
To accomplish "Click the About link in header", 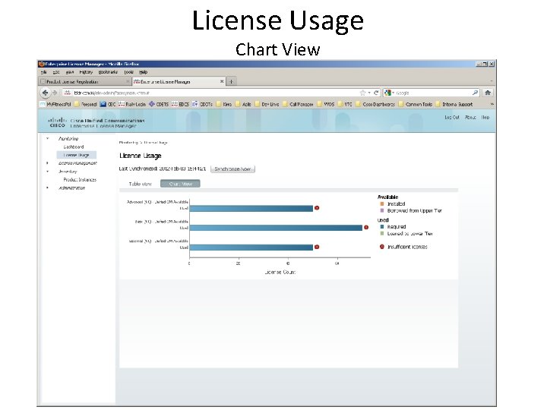I will 470,118.
